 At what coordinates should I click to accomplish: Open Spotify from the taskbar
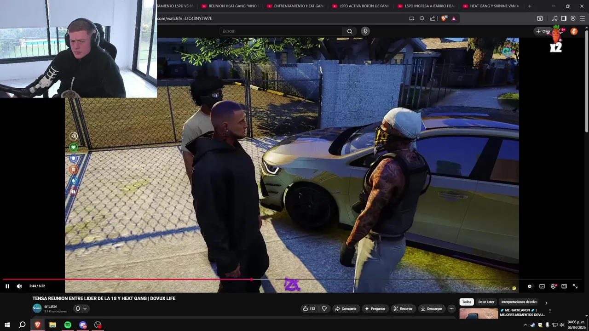pos(68,325)
